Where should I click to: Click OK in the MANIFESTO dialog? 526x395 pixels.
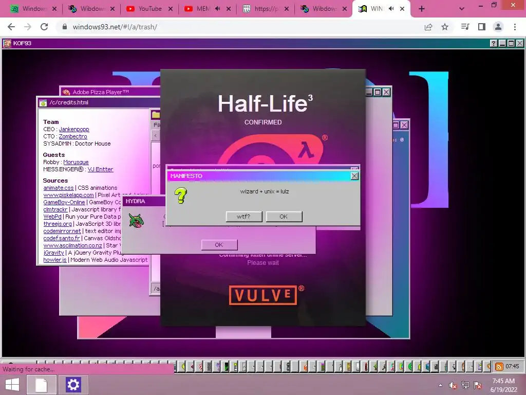284,217
